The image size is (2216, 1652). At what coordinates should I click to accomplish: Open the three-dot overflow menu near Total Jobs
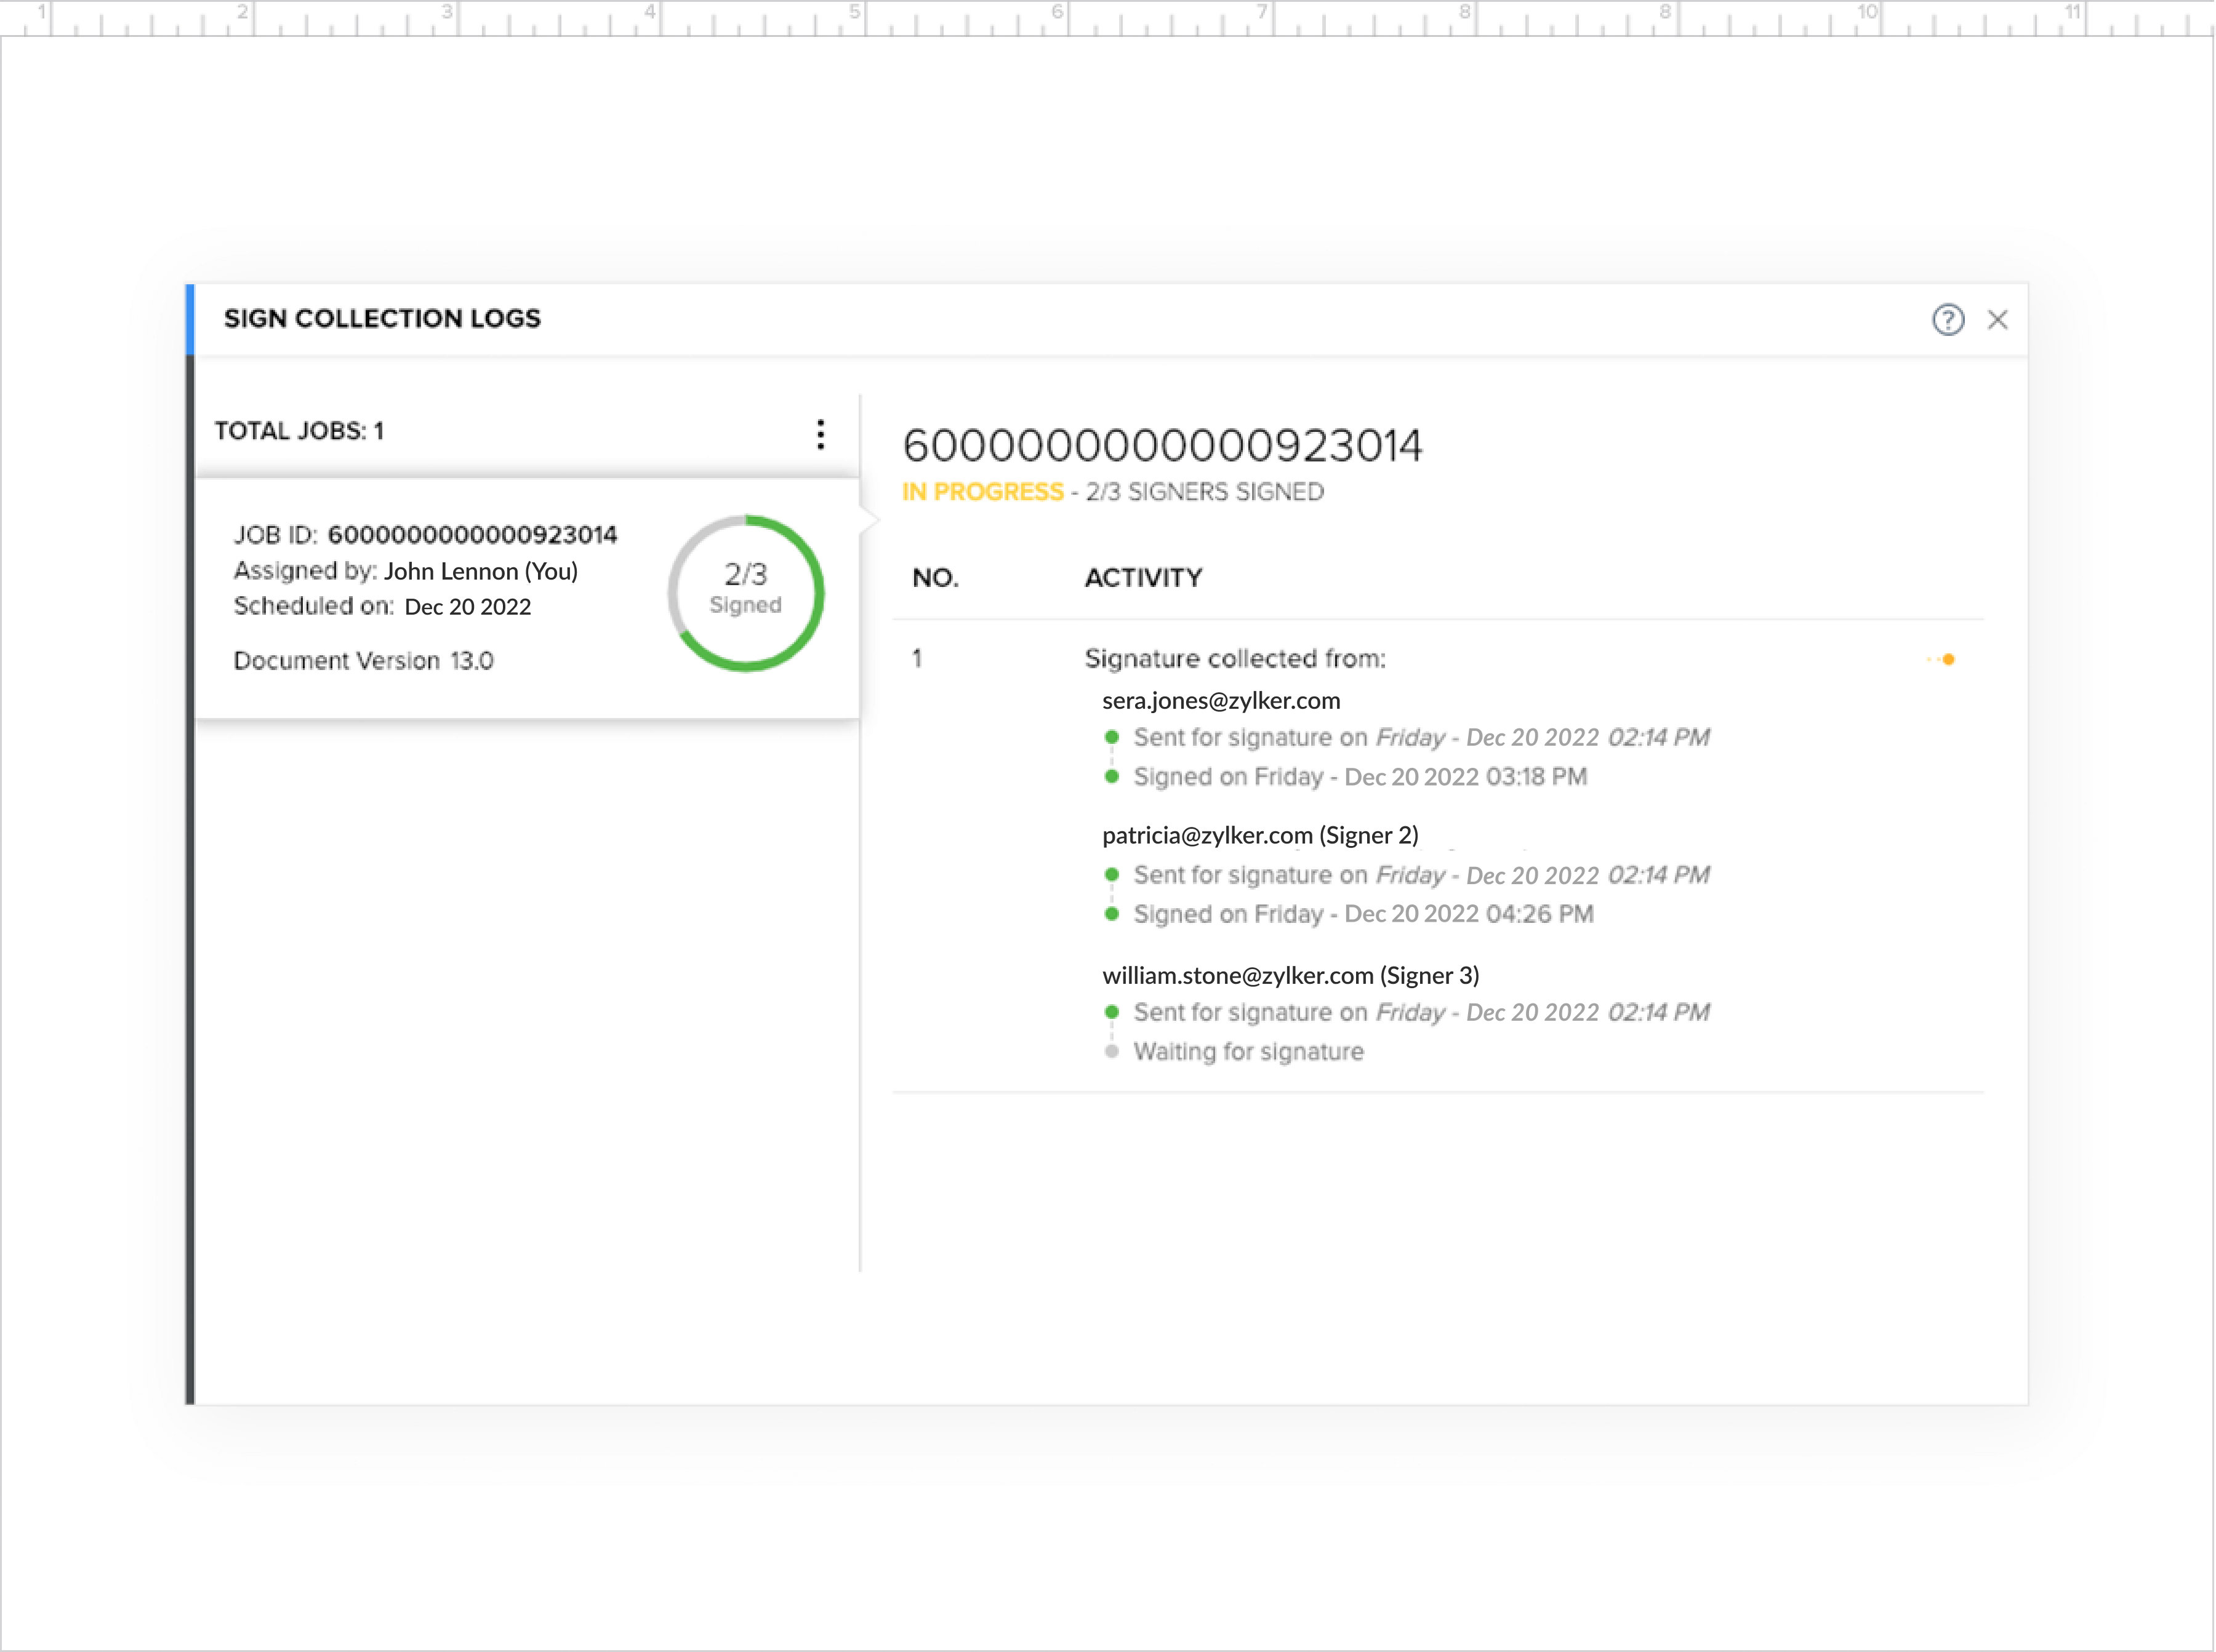821,434
